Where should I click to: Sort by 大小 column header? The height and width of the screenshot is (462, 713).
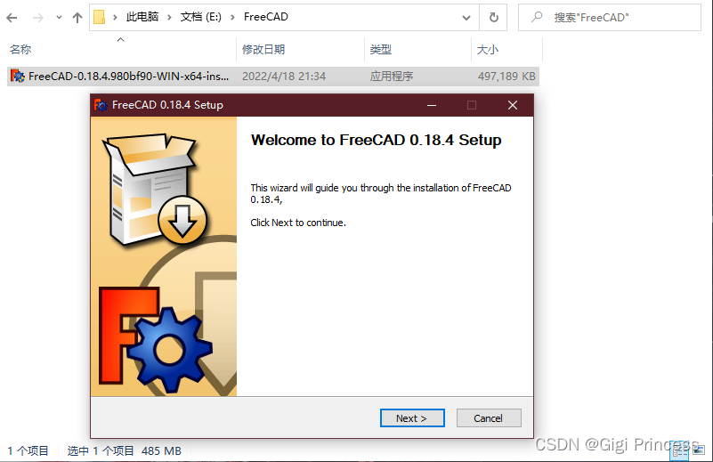point(488,49)
